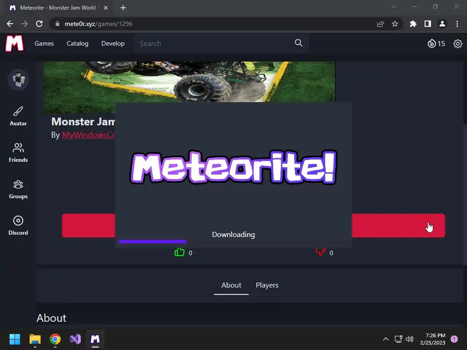The image size is (467, 350).
Task: Click the address bar URL mete0r.xyz
Action: 99,24
